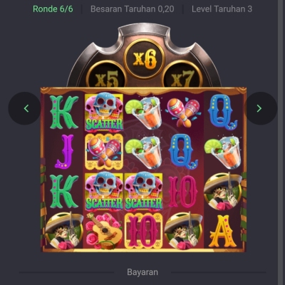Tap the maracas symbol in golden frame

[104, 152]
